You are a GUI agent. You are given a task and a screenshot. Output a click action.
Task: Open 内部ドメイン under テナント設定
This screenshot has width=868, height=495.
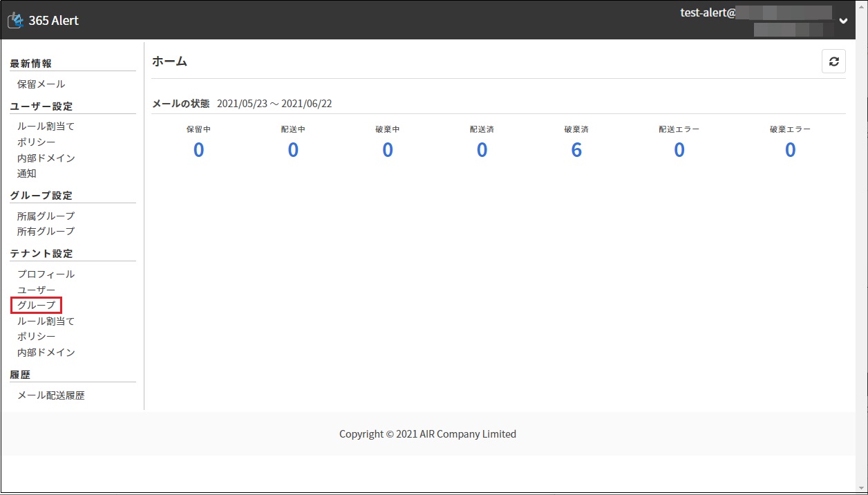[46, 352]
